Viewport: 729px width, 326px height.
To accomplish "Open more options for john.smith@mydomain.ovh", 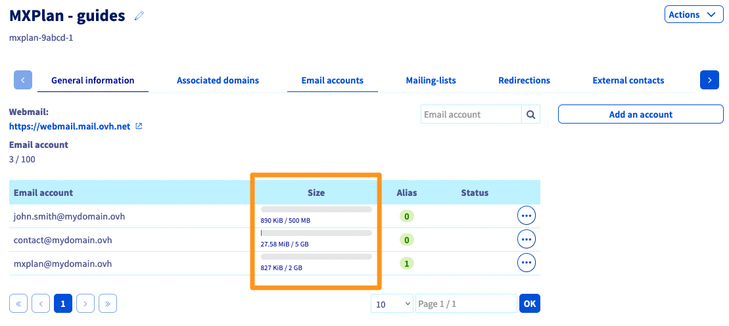I will click(x=527, y=216).
